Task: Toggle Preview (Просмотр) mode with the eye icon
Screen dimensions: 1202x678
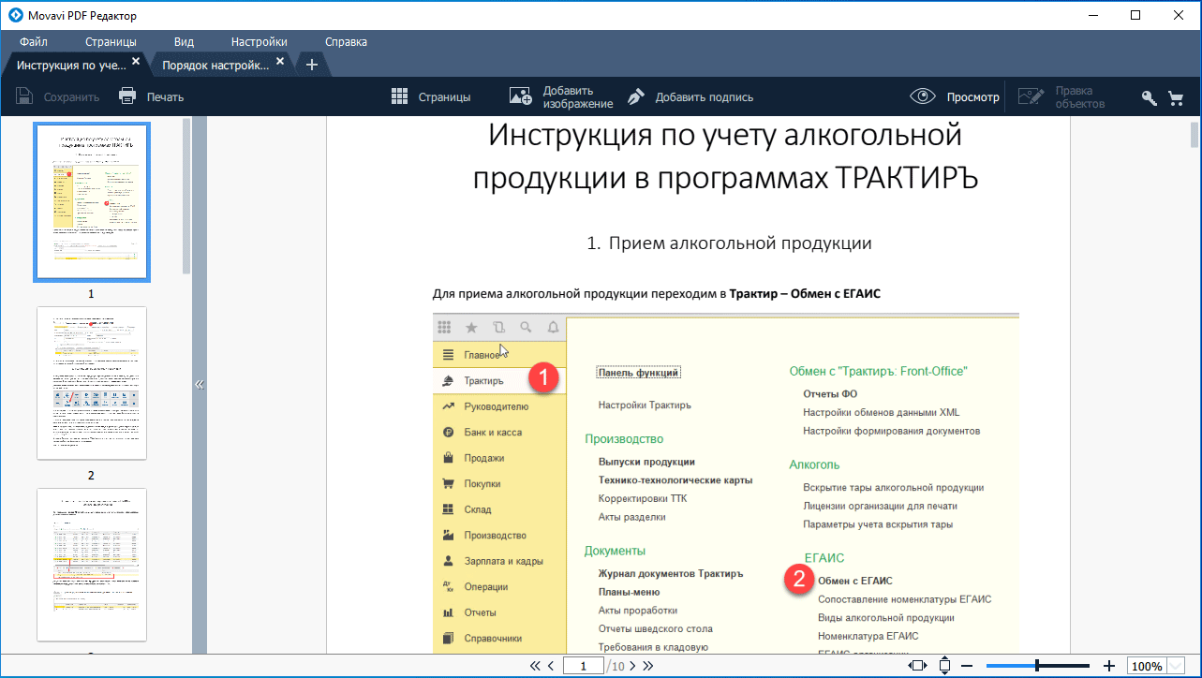Action: pos(924,96)
